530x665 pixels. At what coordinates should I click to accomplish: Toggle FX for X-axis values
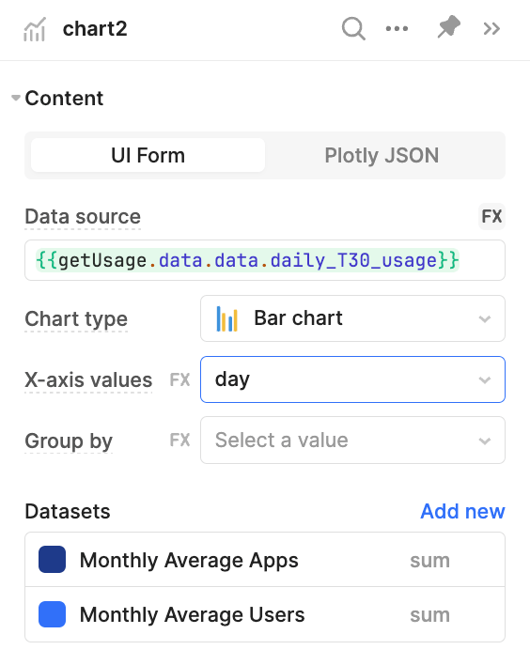pos(179,379)
